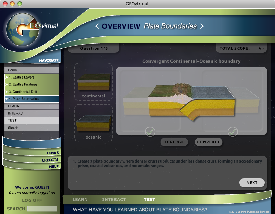The width and height of the screenshot is (275, 214).
Task: Click the NAVIGATE header
Action: 49,61
